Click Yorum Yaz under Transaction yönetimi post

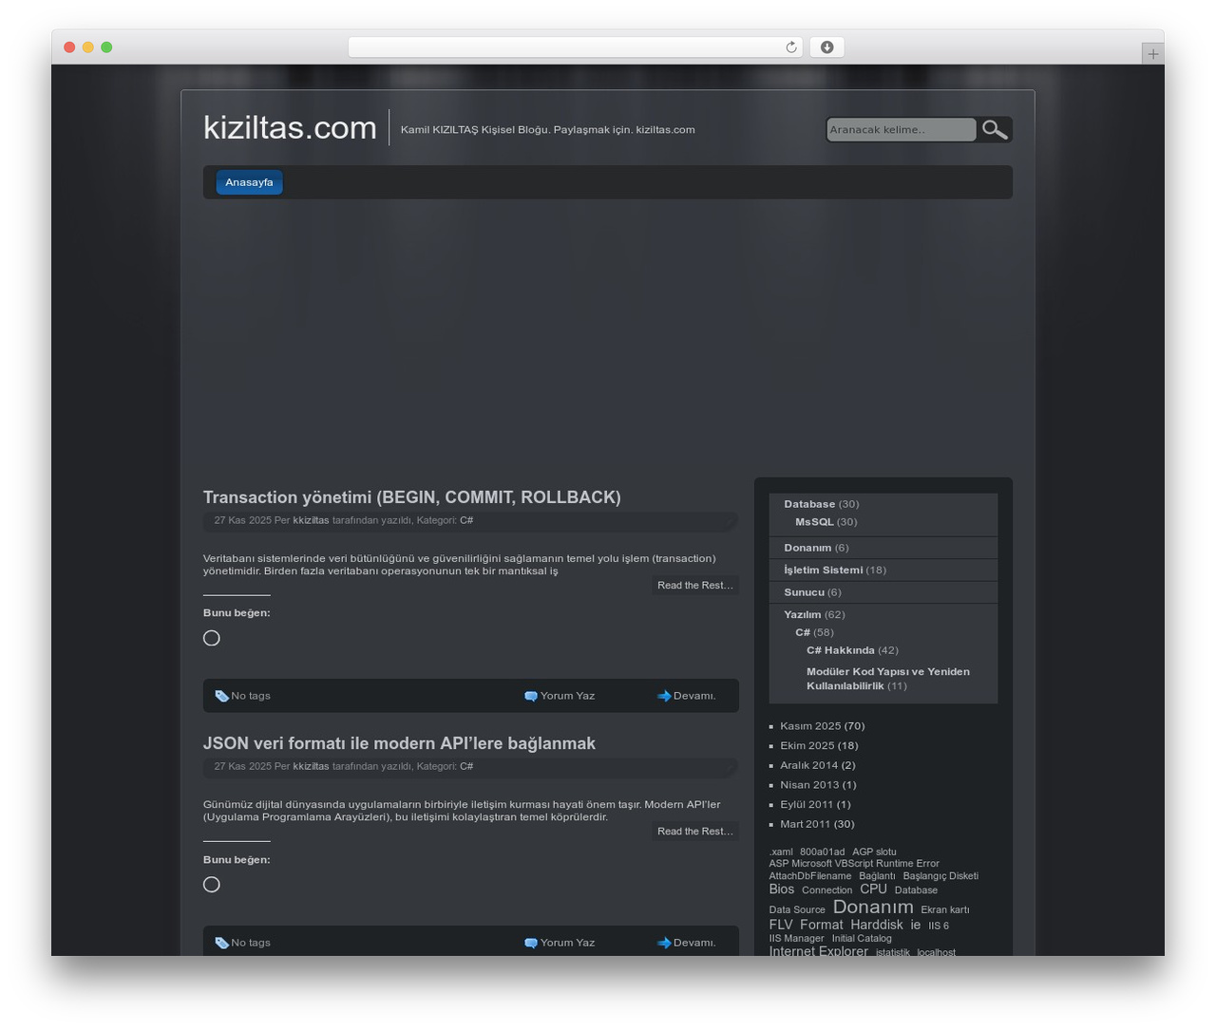[567, 696]
